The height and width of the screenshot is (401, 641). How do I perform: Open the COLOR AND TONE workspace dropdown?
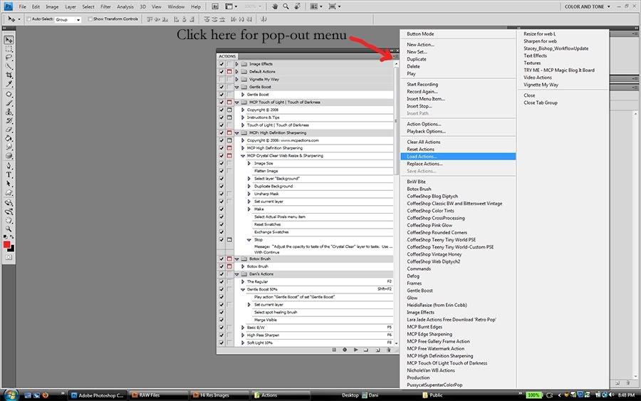tap(587, 6)
